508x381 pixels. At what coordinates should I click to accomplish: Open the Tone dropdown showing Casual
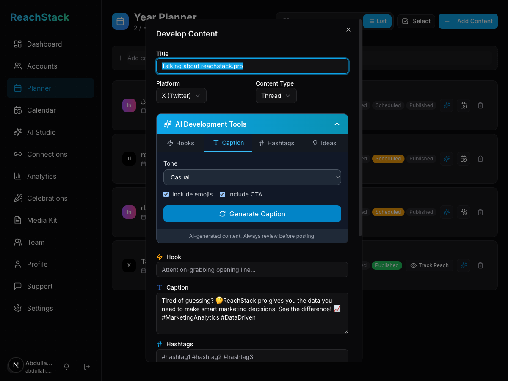252,177
